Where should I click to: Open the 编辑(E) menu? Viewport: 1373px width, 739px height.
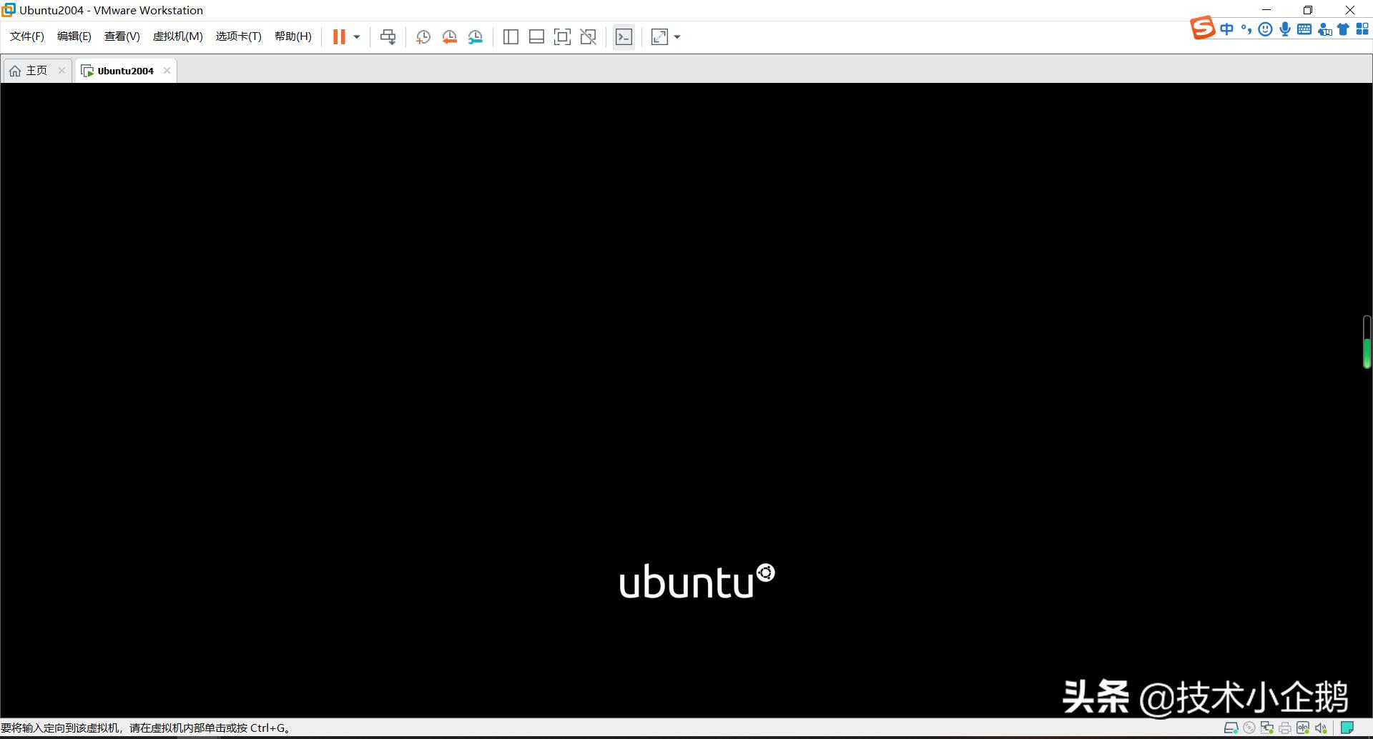coord(74,36)
